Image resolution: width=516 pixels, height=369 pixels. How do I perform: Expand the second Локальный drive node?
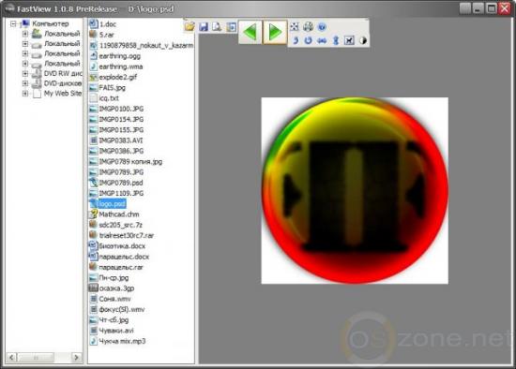[25, 43]
